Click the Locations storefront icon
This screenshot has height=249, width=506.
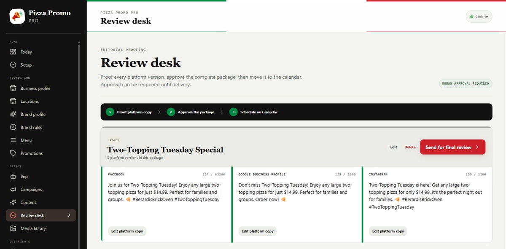(x=13, y=102)
